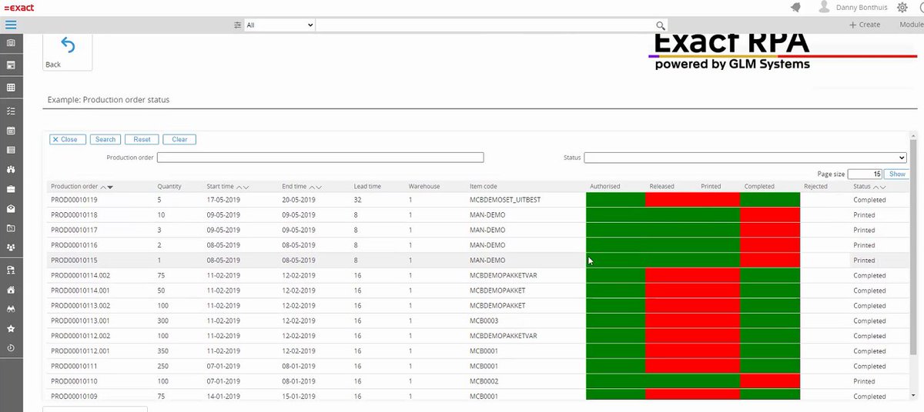Open the Create menu
Screen dimensions: 924x412
[x=865, y=25]
